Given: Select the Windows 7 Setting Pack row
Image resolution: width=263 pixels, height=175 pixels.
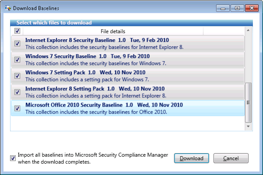Looking at the screenshot, I should tap(128, 76).
